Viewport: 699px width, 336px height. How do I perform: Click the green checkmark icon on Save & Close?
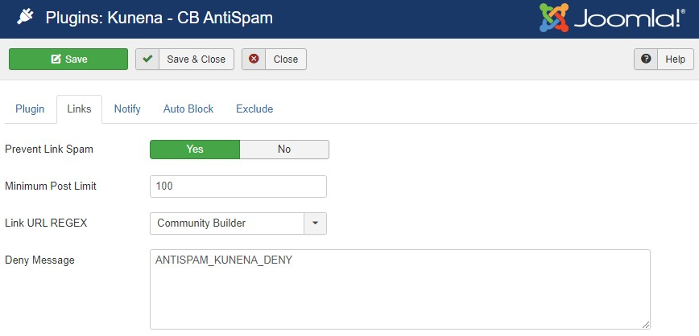pos(147,59)
